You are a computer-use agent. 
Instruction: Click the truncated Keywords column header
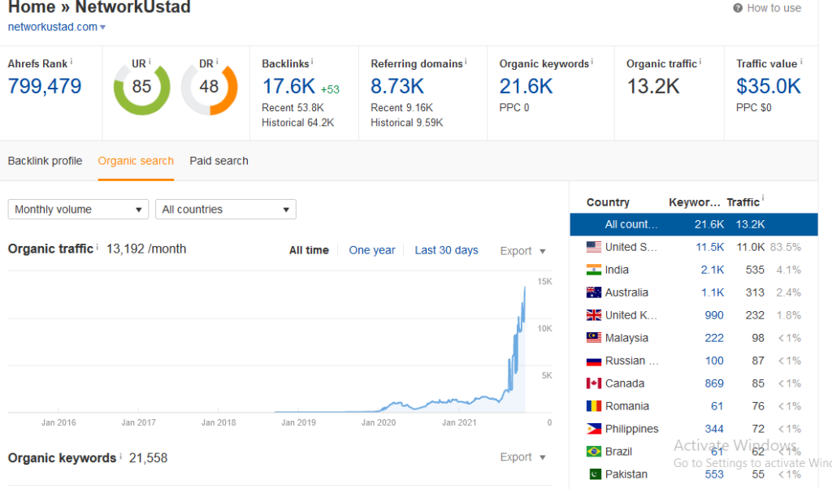tap(694, 202)
